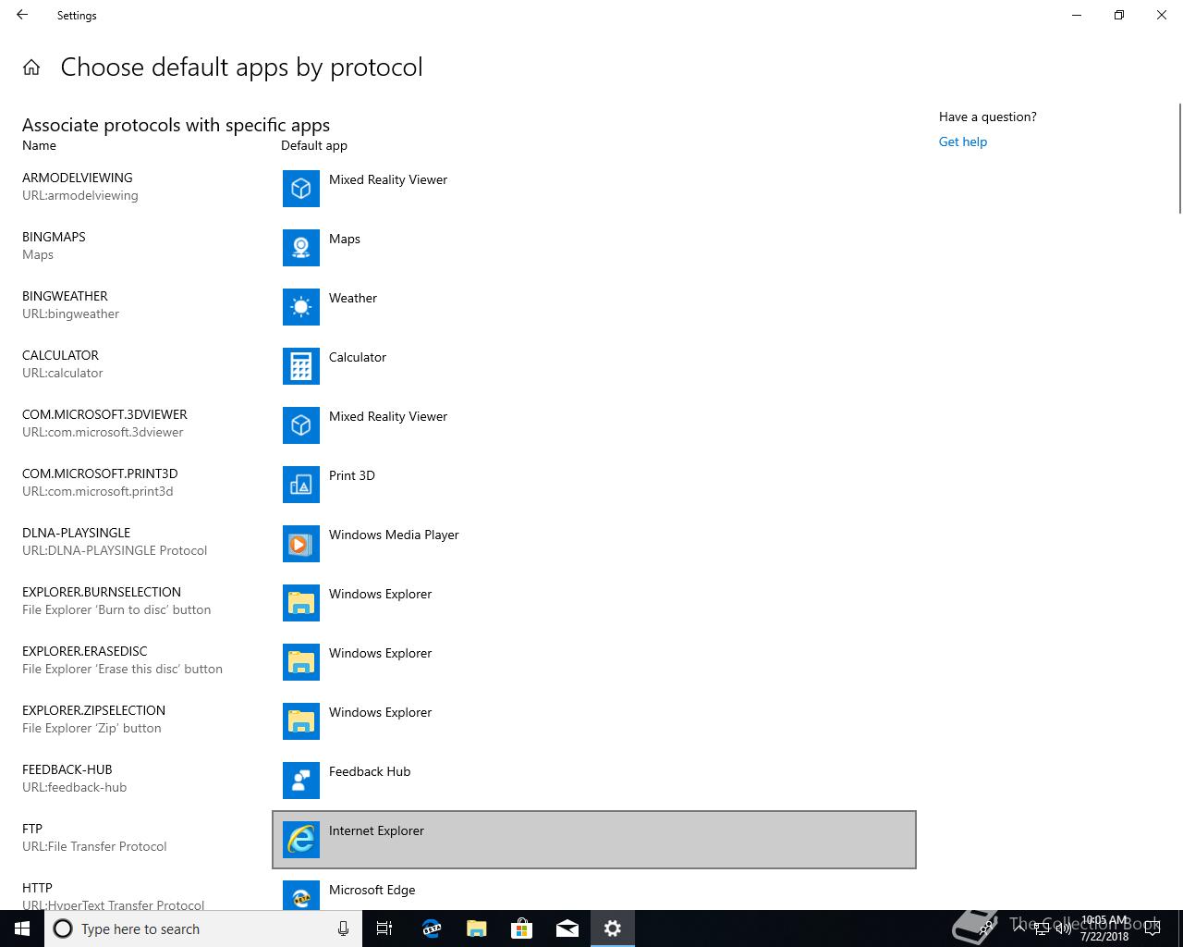Open the Get help link
Image resolution: width=1183 pixels, height=947 pixels.
point(962,141)
